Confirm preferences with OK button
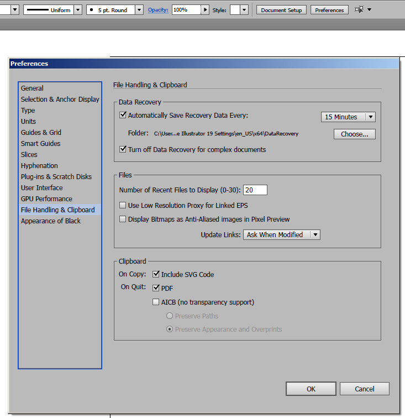 (x=311, y=389)
